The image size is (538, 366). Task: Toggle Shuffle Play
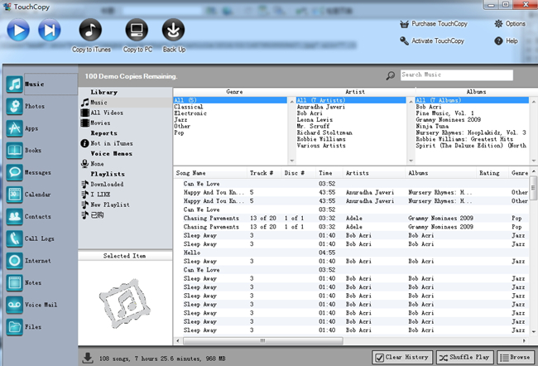(x=466, y=357)
